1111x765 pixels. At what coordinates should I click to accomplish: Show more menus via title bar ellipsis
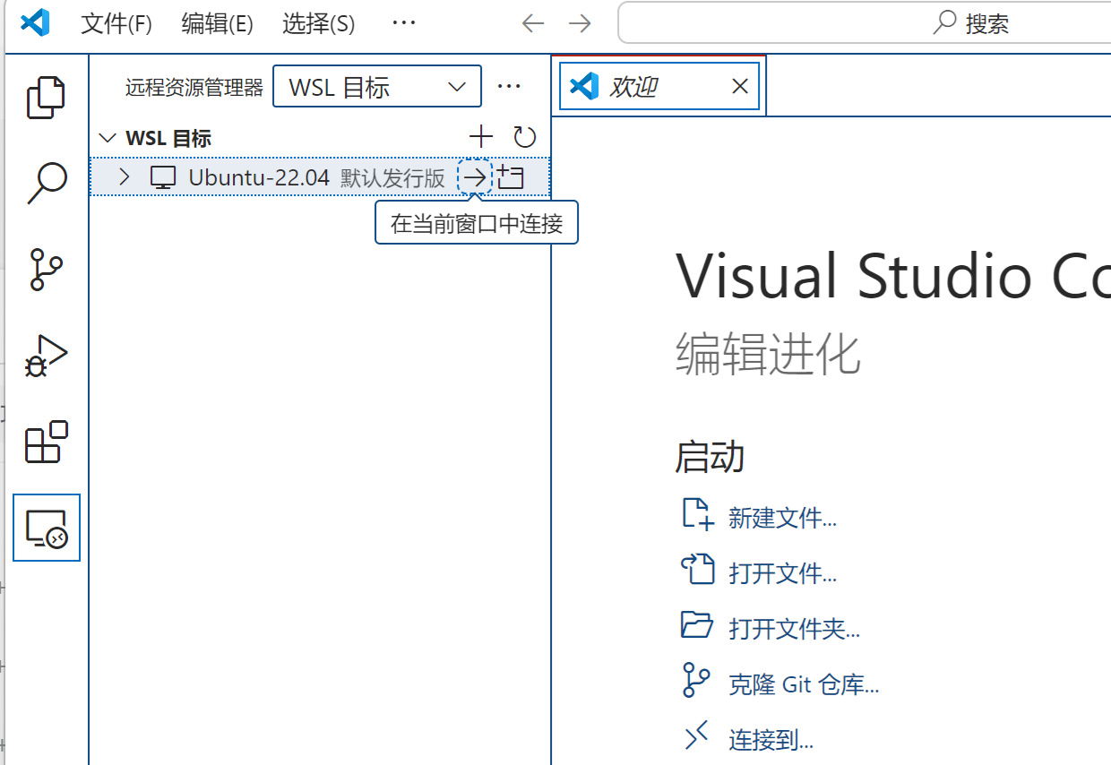pos(404,23)
